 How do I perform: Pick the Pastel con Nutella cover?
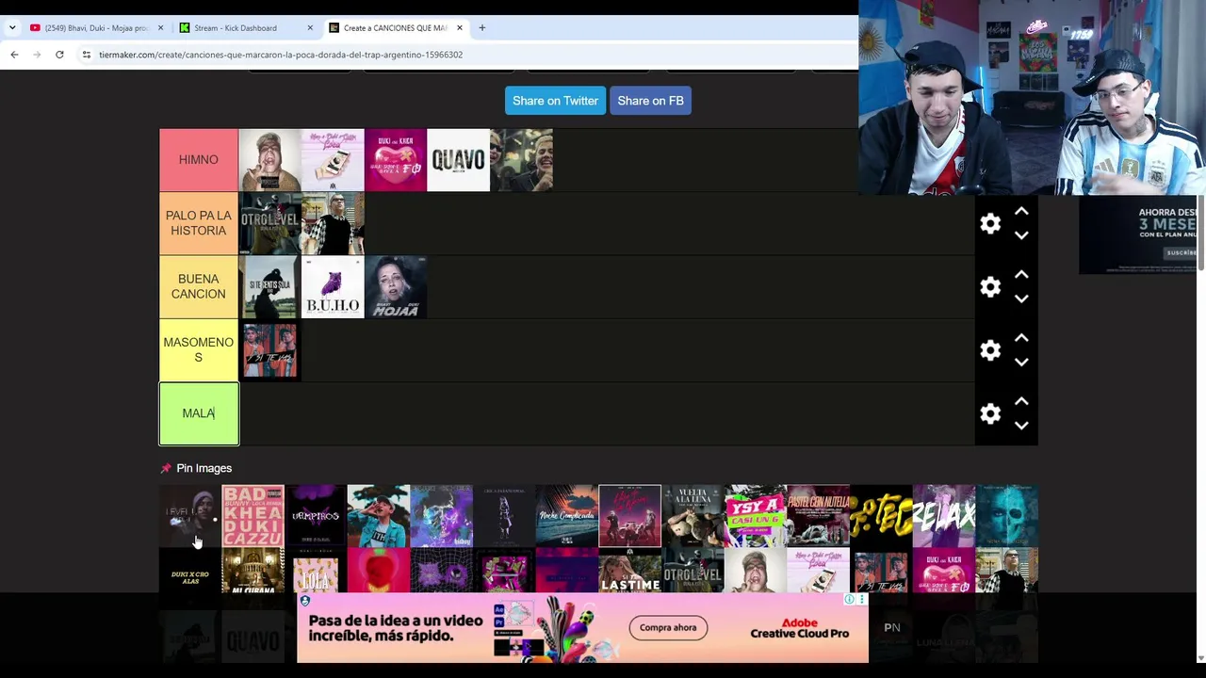click(x=818, y=516)
